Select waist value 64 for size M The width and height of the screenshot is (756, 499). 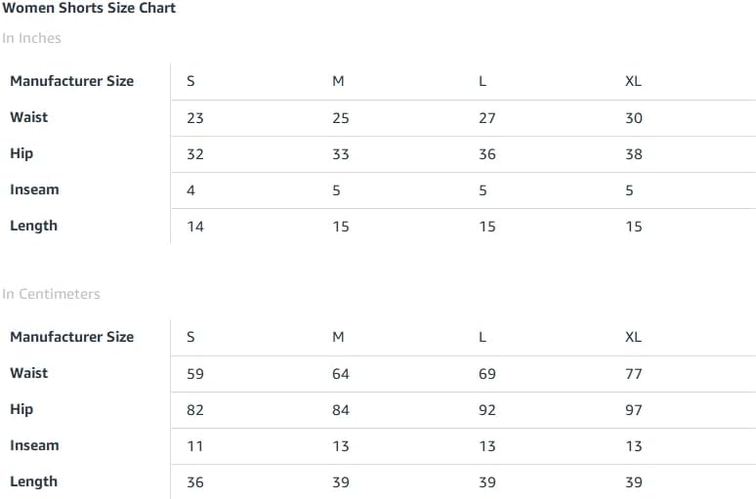point(340,374)
